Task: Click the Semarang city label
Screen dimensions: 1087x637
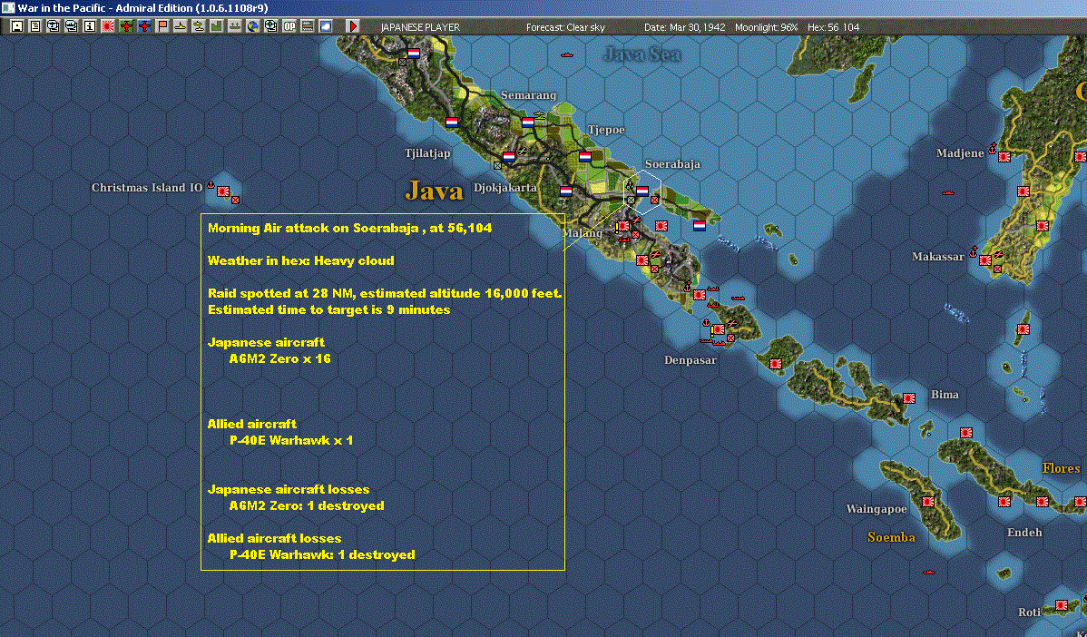Action: click(x=528, y=95)
